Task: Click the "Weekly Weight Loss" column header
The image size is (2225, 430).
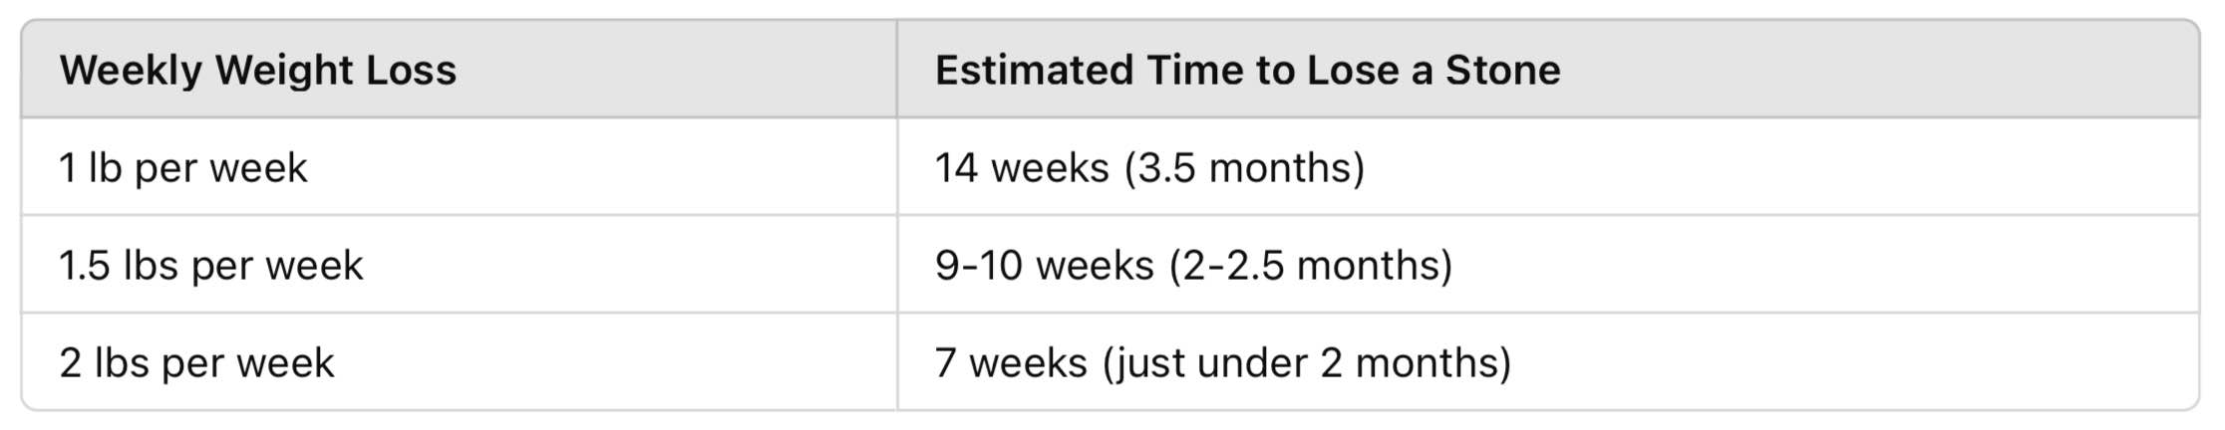Action: point(257,71)
